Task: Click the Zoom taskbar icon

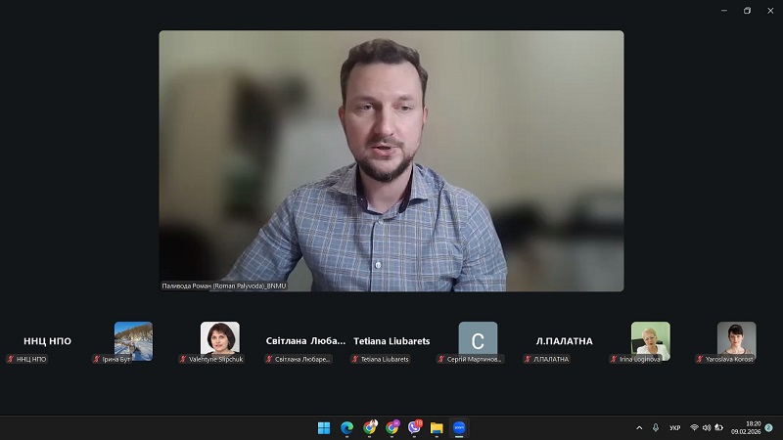Action: click(x=459, y=427)
